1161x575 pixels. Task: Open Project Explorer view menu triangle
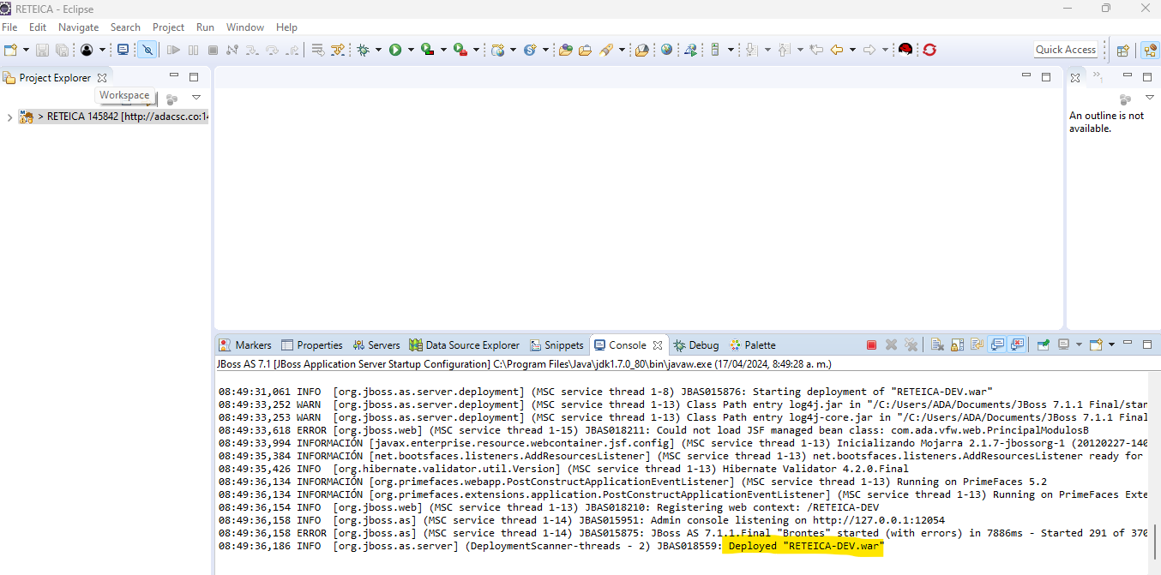click(196, 98)
